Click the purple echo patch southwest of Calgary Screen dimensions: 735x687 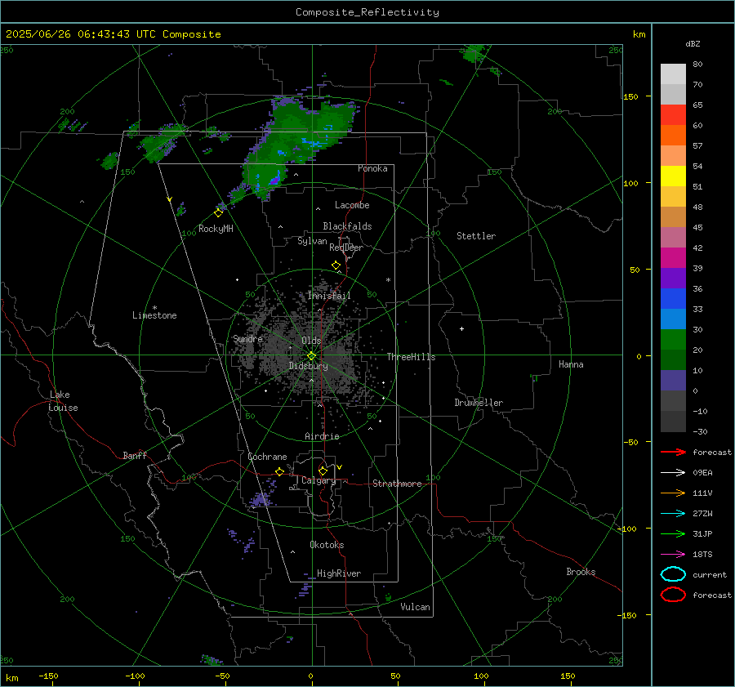(x=259, y=499)
